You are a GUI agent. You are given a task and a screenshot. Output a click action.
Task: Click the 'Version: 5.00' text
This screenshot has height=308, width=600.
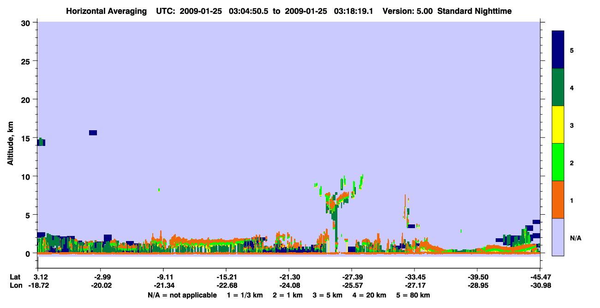click(x=407, y=11)
